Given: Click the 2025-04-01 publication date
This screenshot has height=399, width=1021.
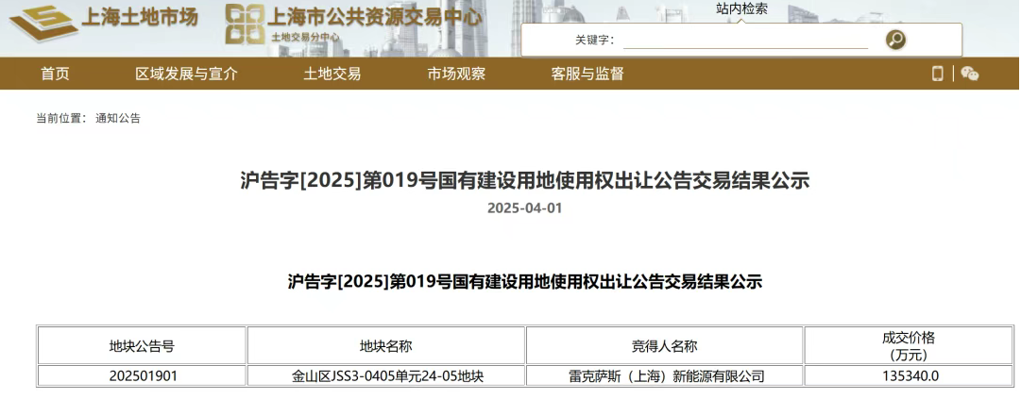Looking at the screenshot, I should point(524,208).
